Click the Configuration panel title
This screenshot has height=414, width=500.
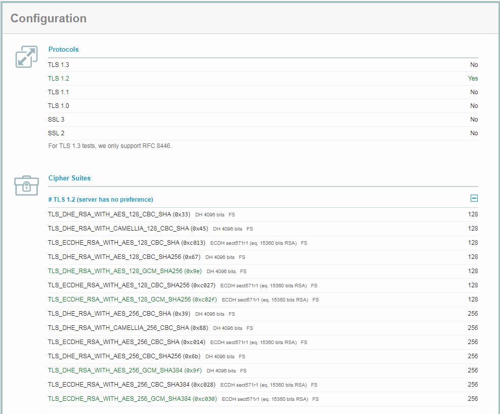tap(49, 18)
